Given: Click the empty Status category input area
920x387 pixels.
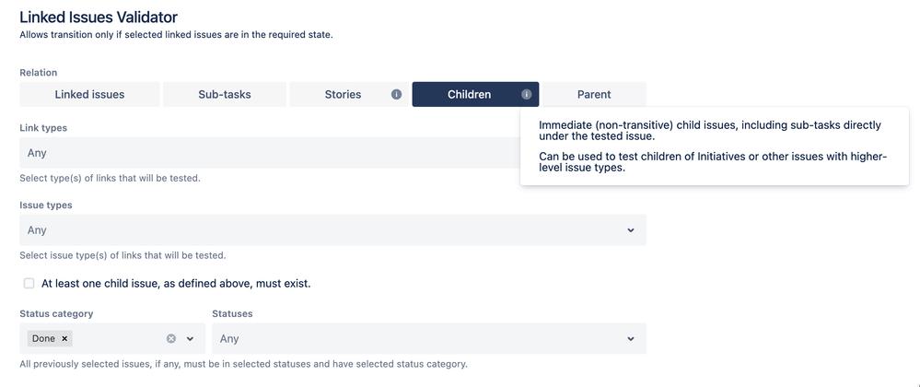Looking at the screenshot, I should [x=118, y=339].
